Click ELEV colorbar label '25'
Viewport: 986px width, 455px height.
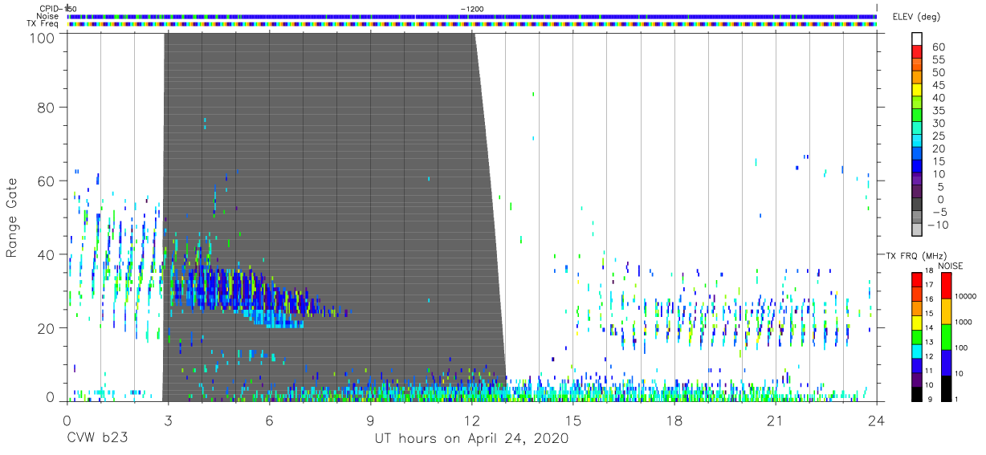[939, 136]
